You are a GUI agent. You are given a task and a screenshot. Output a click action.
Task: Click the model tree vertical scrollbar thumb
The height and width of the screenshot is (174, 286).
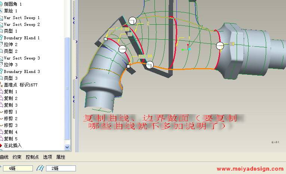(67, 89)
